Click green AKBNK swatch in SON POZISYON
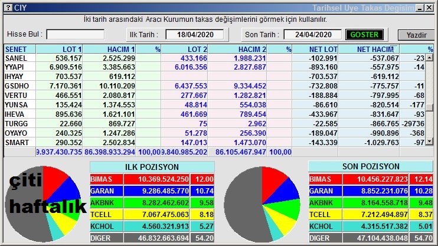The height and width of the screenshot is (246, 438). [x=325, y=202]
